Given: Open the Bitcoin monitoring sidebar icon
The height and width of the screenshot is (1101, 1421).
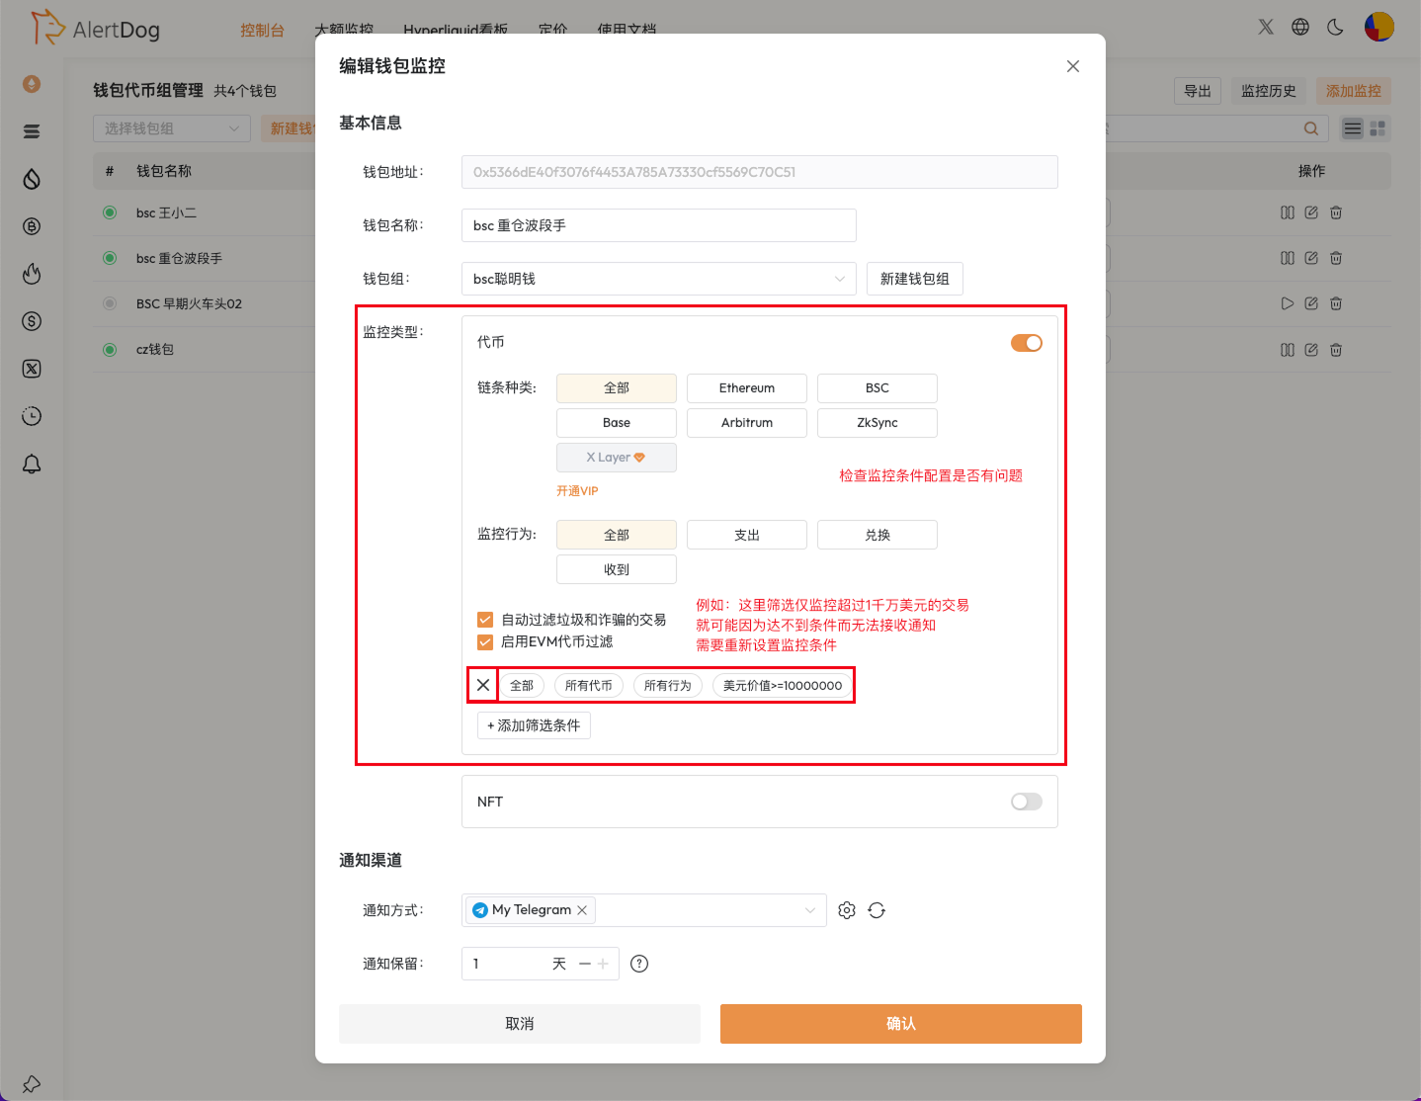Looking at the screenshot, I should coord(31,226).
